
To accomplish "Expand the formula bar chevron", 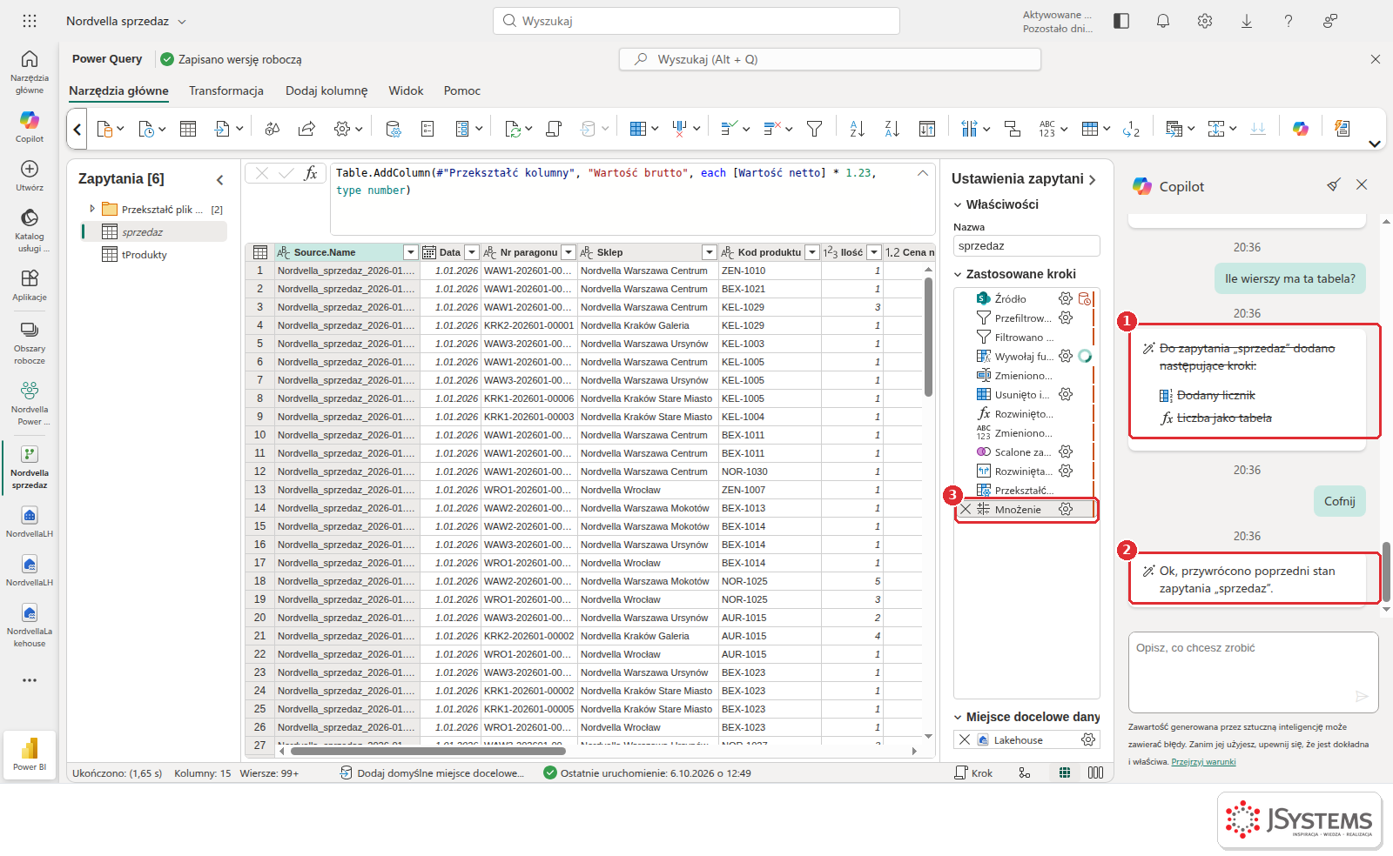I will click(923, 173).
